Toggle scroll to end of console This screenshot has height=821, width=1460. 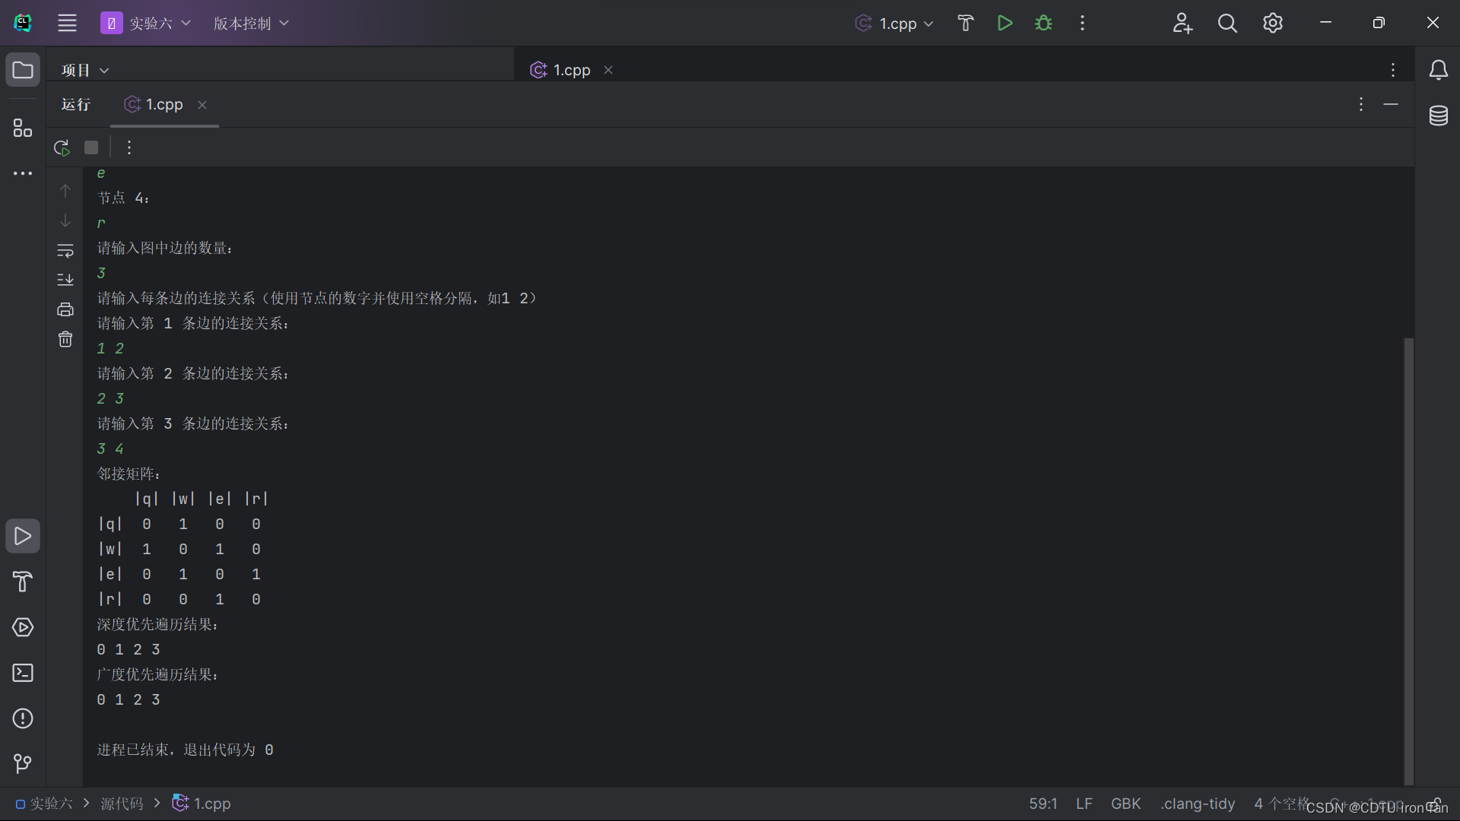click(65, 280)
